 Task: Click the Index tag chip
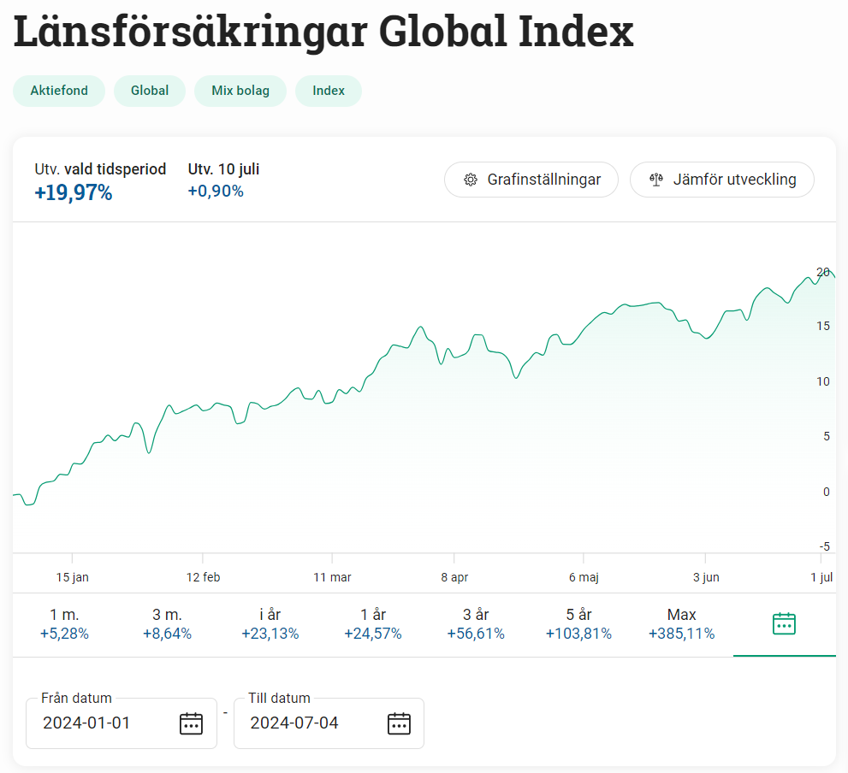329,91
